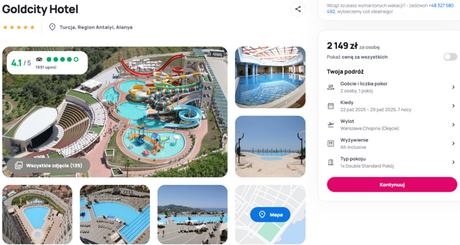This screenshot has height=245, width=460.
Task: Toggle Pokaż cenę za wszystkich switch
Action: (450, 57)
